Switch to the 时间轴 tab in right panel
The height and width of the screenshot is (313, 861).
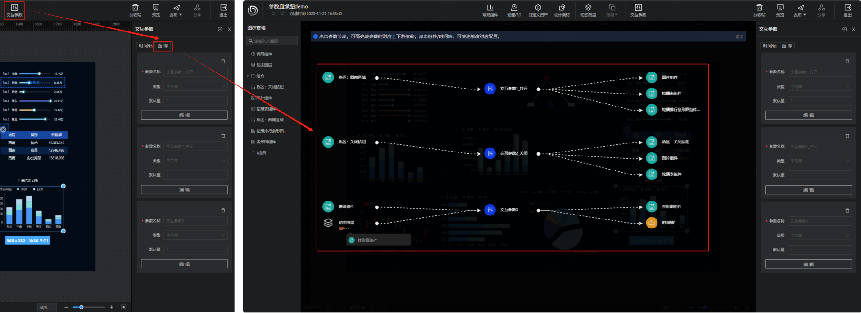(769, 46)
